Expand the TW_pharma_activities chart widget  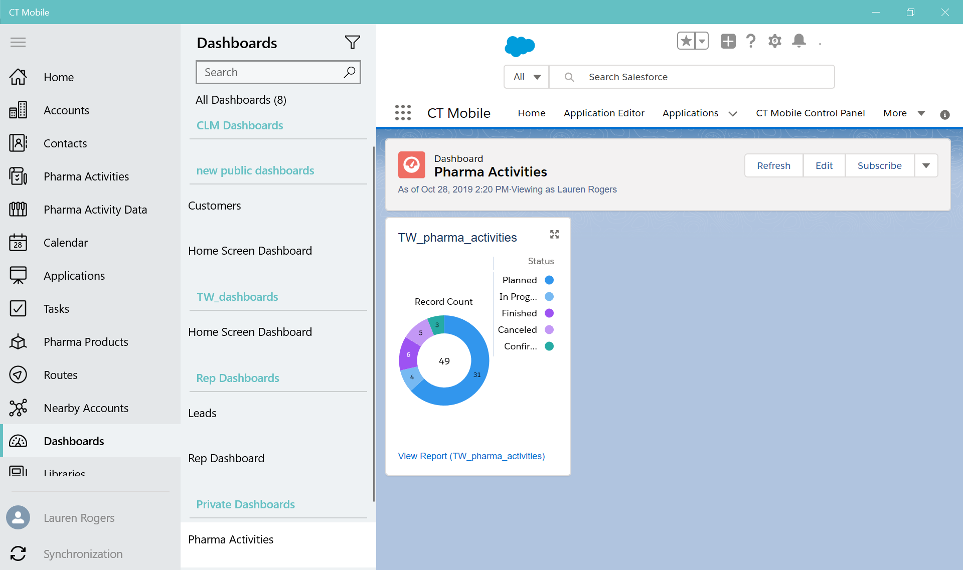(x=554, y=235)
